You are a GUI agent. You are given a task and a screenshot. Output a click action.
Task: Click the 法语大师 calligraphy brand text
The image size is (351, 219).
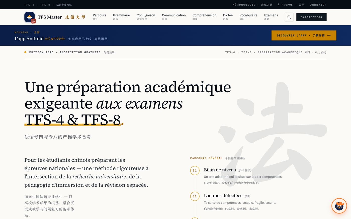pyautogui.click(x=75, y=17)
